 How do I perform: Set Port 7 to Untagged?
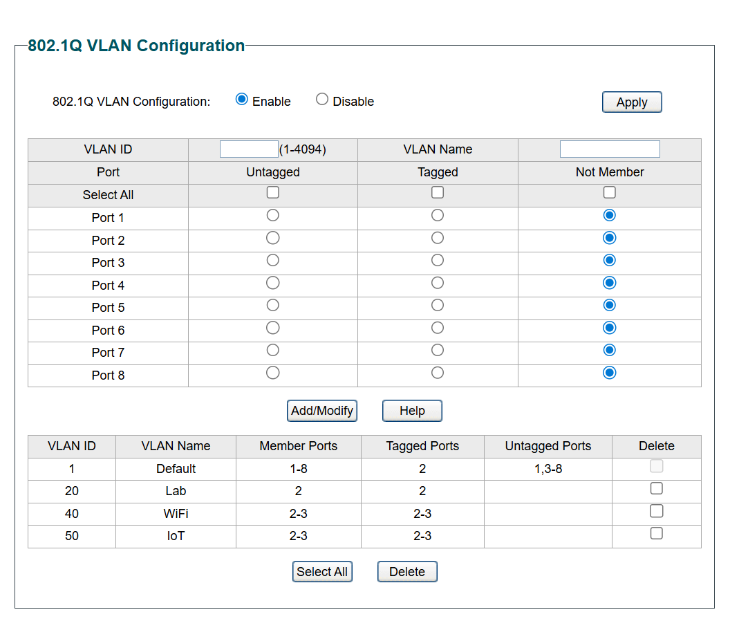273,351
